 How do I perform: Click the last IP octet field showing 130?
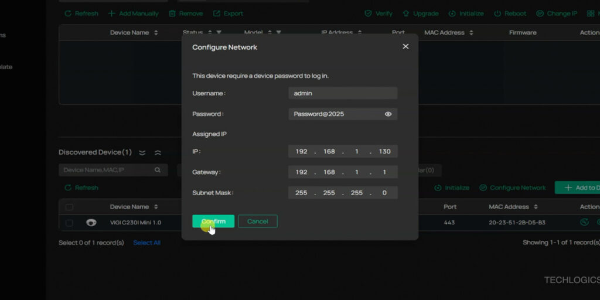384,152
